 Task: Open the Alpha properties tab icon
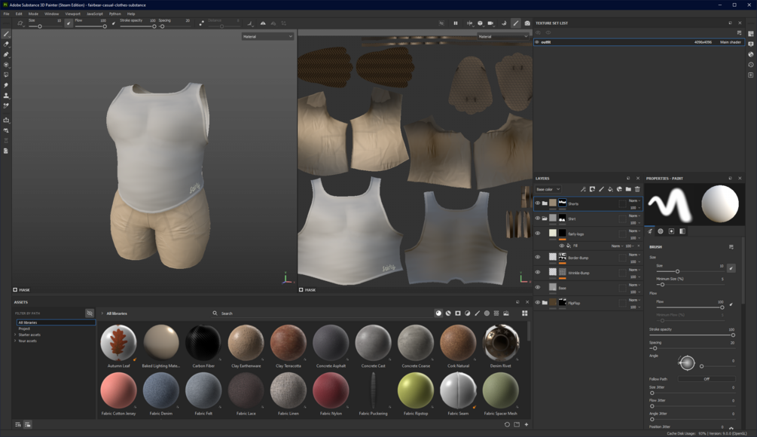(661, 231)
